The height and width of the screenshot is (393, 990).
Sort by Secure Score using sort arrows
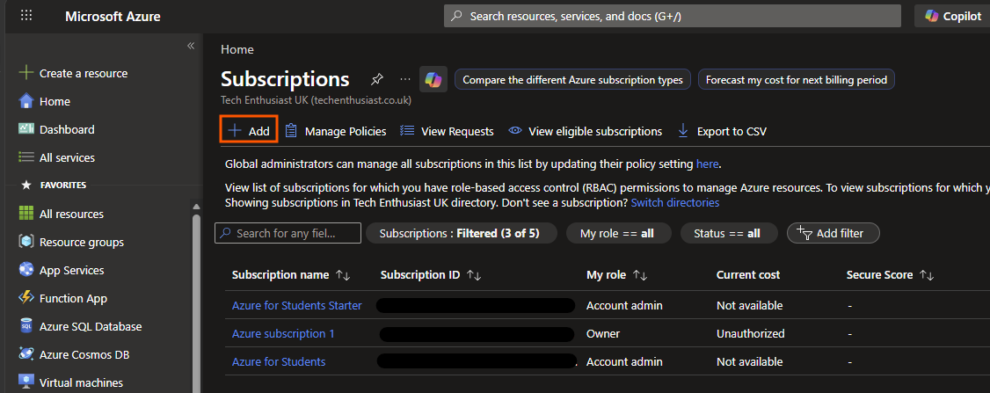tap(927, 275)
